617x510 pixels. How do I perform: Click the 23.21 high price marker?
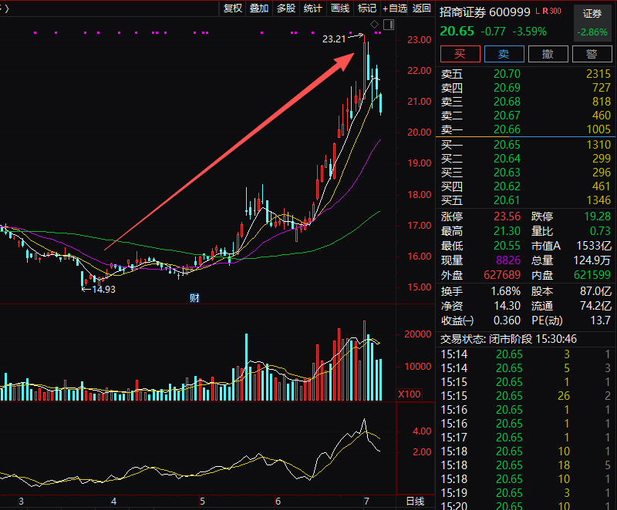[334, 39]
